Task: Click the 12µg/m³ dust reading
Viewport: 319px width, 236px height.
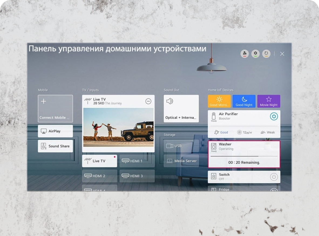Action: tap(244, 132)
